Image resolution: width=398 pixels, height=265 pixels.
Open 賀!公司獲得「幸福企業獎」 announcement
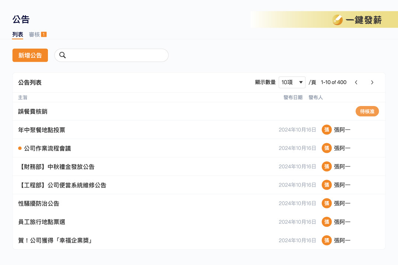55,240
